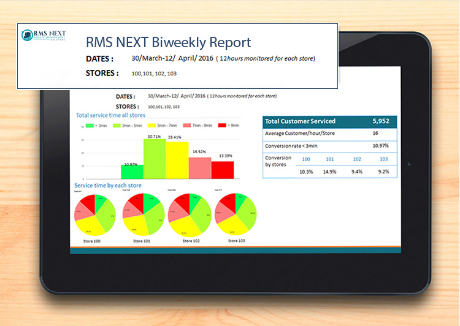The width and height of the screenshot is (460, 326).
Task: Select the lime bar labeled 30.71%
Action: (x=155, y=159)
